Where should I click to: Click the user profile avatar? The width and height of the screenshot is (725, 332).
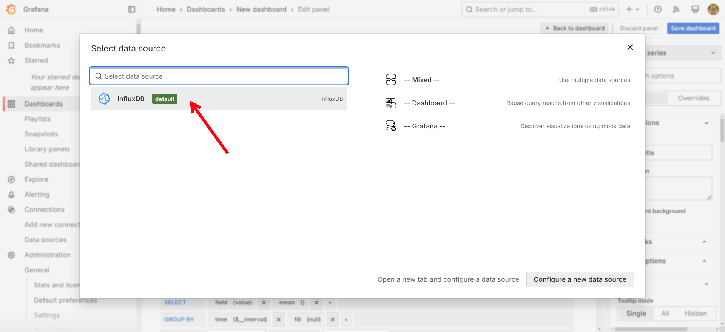pos(713,9)
